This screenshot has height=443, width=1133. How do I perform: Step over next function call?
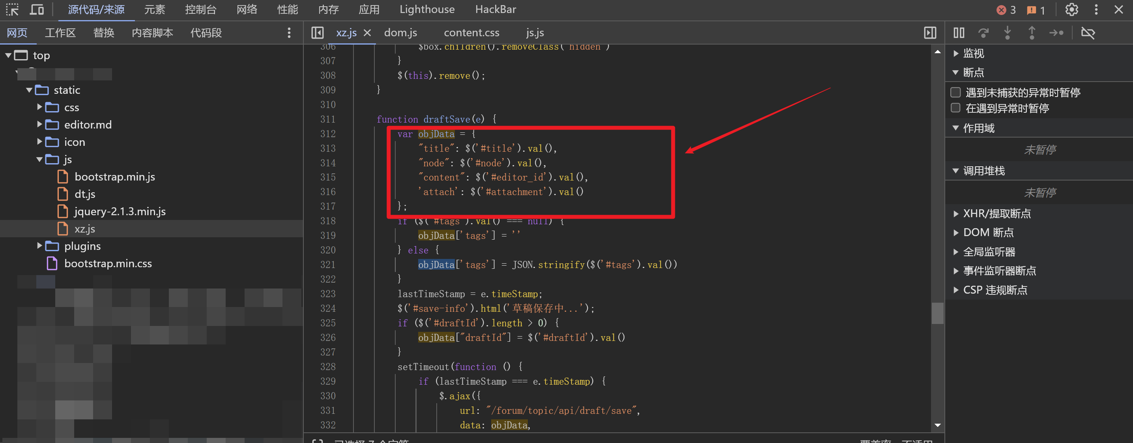983,33
